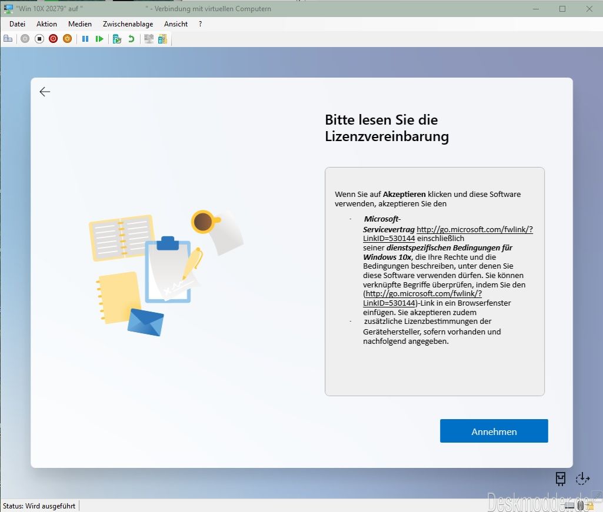Image resolution: width=603 pixels, height=512 pixels.
Task: Open the fwlink URL after Microsoft-Servicevertrag
Action: tap(448, 234)
